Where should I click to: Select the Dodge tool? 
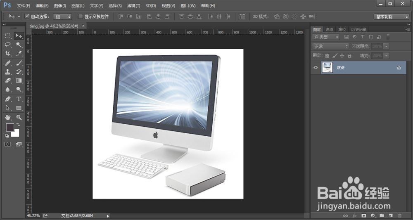(19, 90)
